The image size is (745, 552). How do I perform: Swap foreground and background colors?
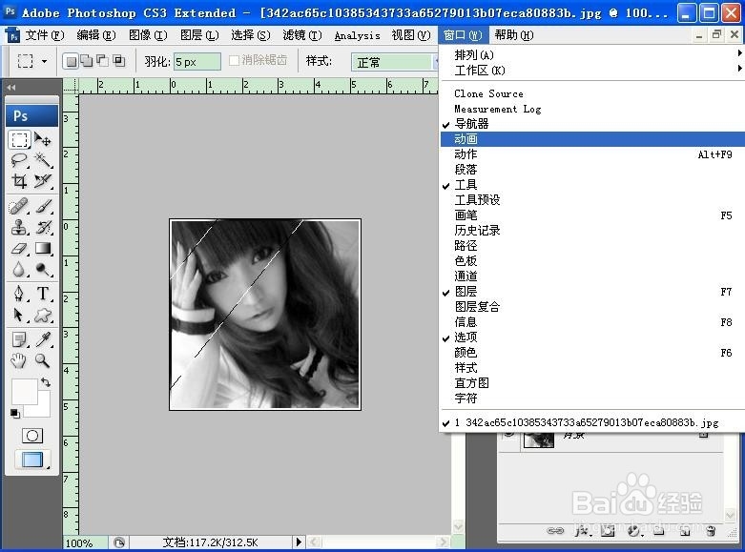[46, 382]
